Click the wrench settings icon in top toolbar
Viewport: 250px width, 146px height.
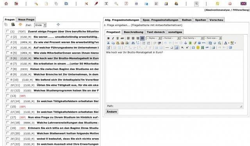[36, 3]
